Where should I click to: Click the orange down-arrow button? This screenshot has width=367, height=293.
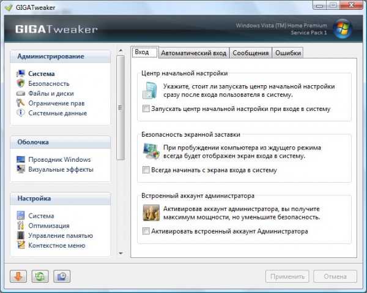point(18,276)
